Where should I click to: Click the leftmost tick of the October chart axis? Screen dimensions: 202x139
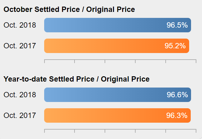pyautogui.click(x=44, y=61)
